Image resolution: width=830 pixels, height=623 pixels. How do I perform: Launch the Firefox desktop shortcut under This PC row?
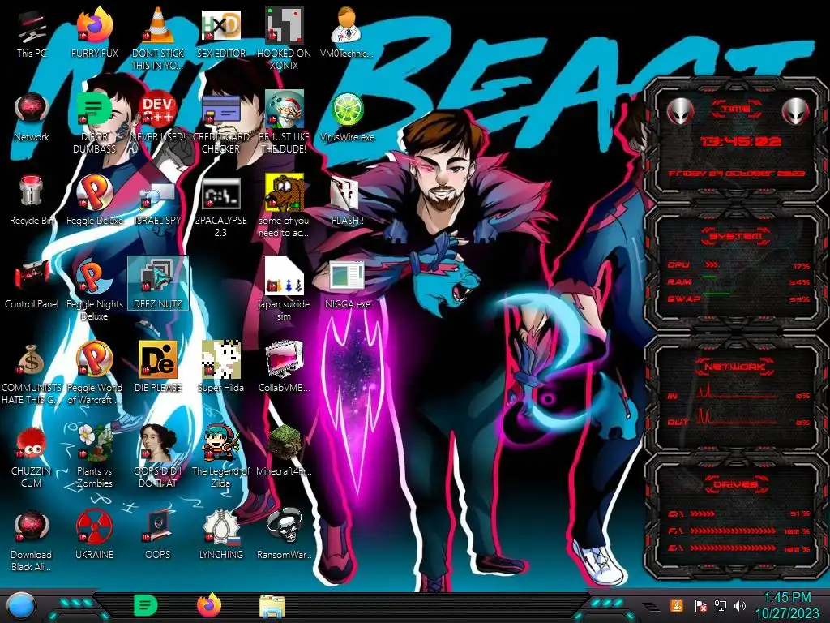(94, 32)
